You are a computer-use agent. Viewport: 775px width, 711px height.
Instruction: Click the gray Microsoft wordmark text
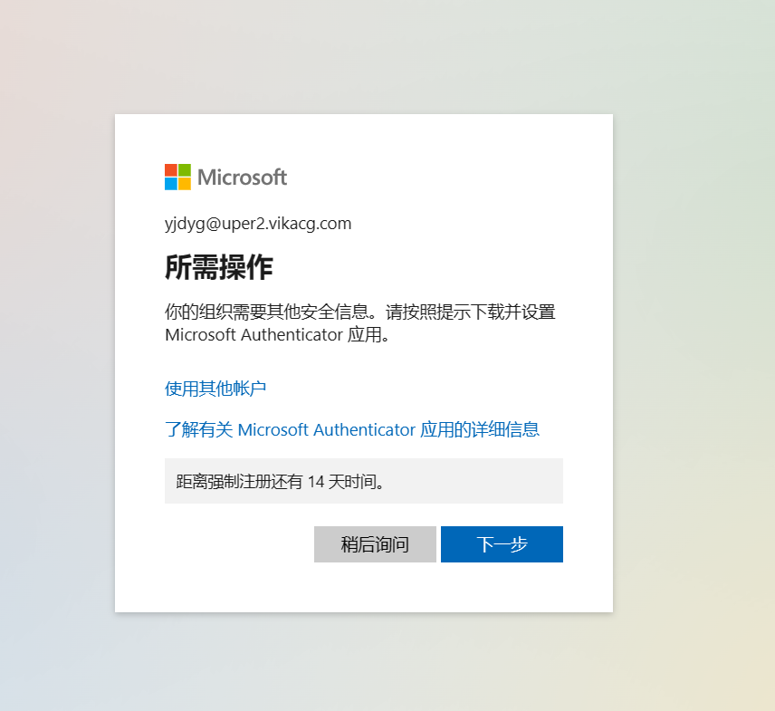(x=243, y=177)
